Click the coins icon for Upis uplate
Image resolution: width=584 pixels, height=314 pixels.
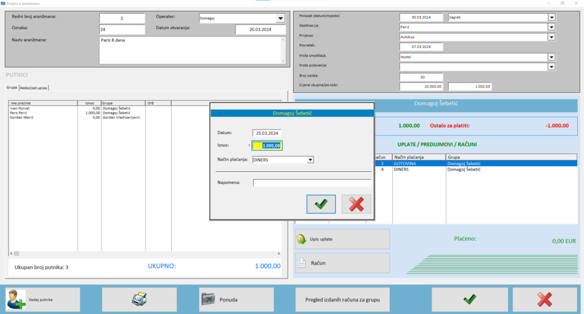(x=302, y=239)
